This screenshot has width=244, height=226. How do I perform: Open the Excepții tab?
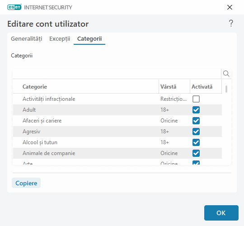pos(60,39)
